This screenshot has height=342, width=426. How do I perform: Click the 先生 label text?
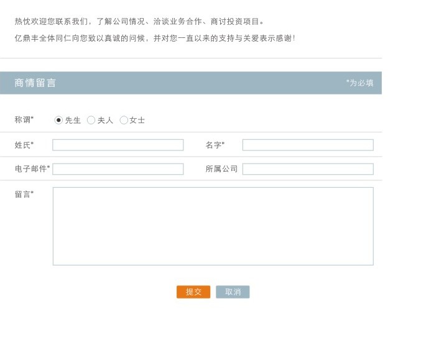pyautogui.click(x=73, y=121)
